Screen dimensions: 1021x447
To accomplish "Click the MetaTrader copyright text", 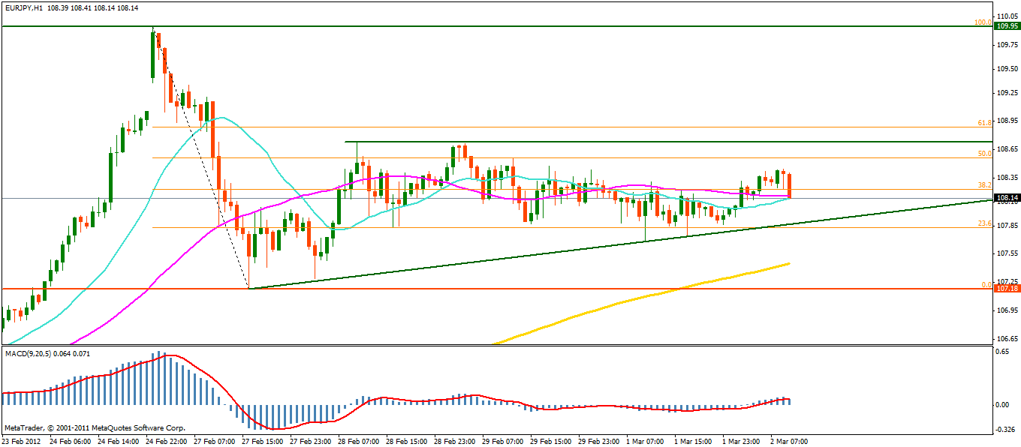I will click(x=94, y=428).
